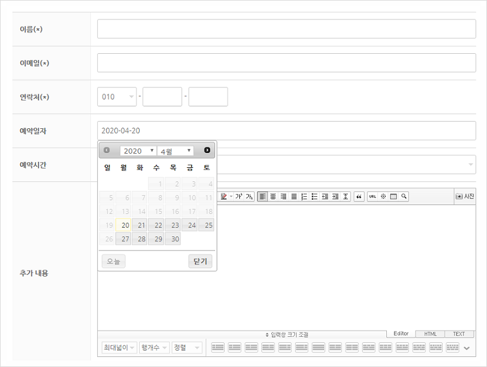Click the 이름 name input field
487x367 pixels.
click(x=286, y=29)
